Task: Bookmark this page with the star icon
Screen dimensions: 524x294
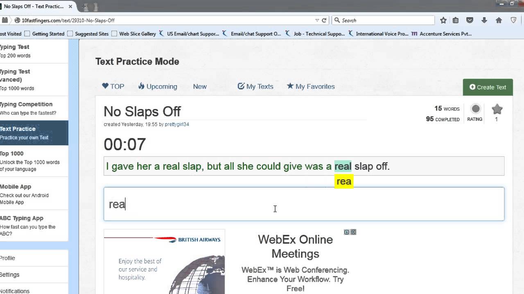Action: [x=443, y=20]
